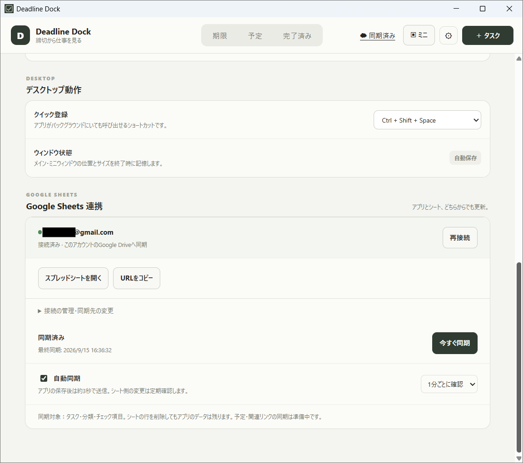The width and height of the screenshot is (523, 463).
Task: Click the scrollbar down arrow
Action: coord(518,458)
